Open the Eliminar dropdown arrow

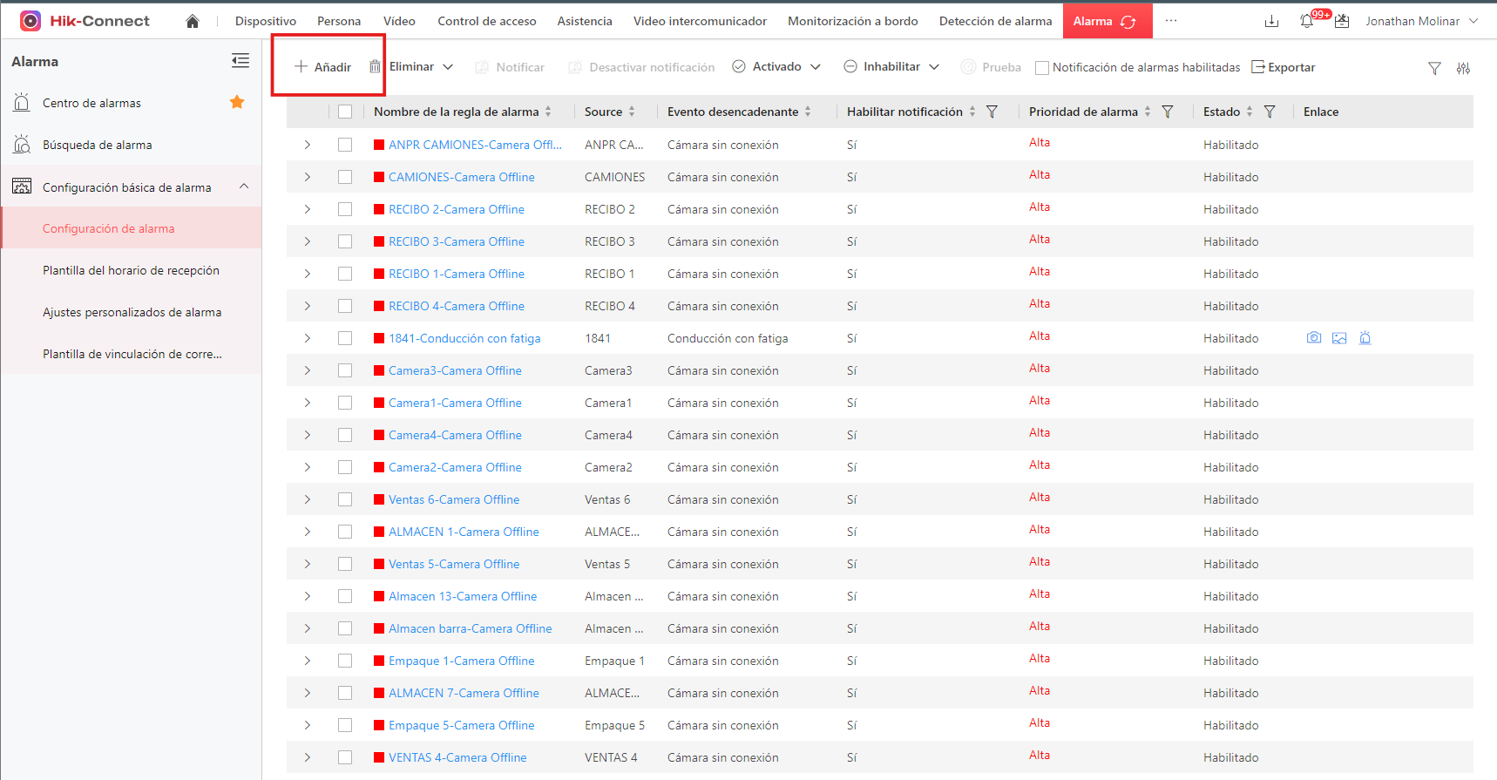tap(448, 67)
